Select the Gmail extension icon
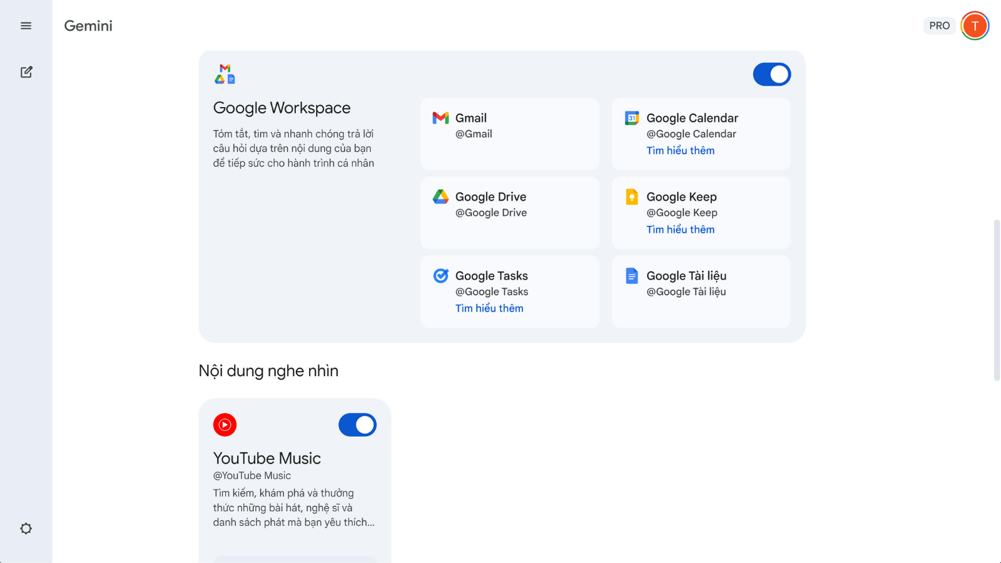This screenshot has width=1001, height=563. [442, 118]
